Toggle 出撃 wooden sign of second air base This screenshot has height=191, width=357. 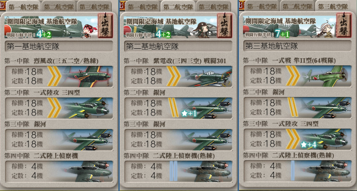pos(225,25)
